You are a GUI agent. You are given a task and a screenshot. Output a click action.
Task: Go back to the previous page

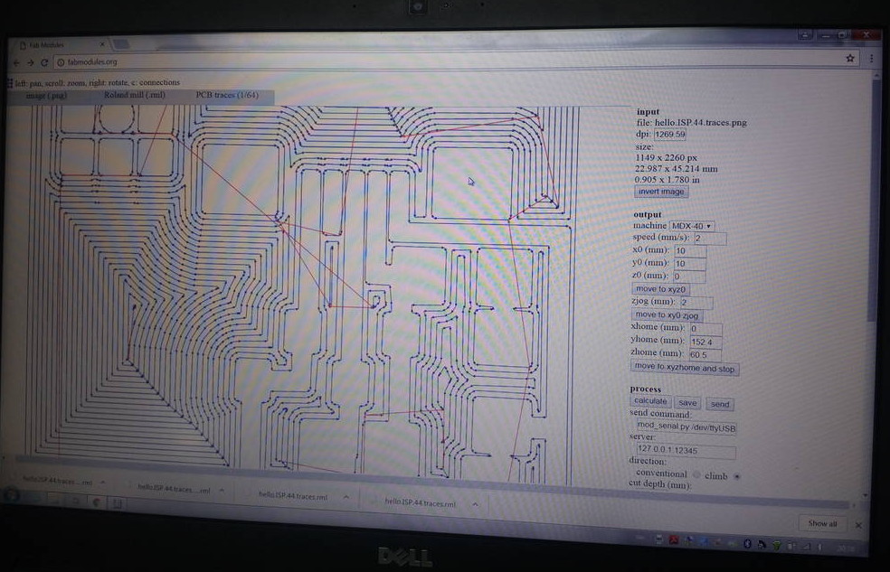(16, 63)
